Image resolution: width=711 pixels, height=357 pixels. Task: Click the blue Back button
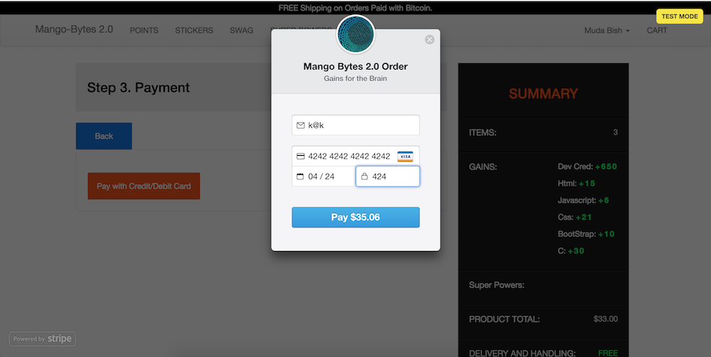[104, 136]
